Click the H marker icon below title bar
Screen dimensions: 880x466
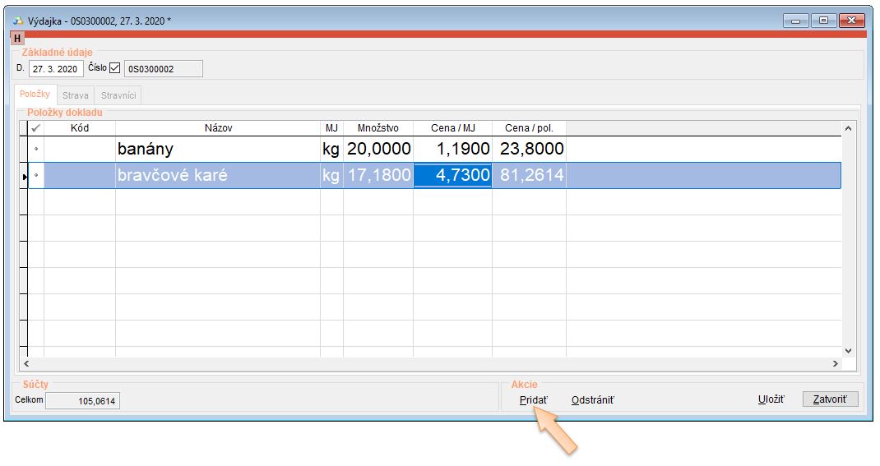pyautogui.click(x=17, y=38)
